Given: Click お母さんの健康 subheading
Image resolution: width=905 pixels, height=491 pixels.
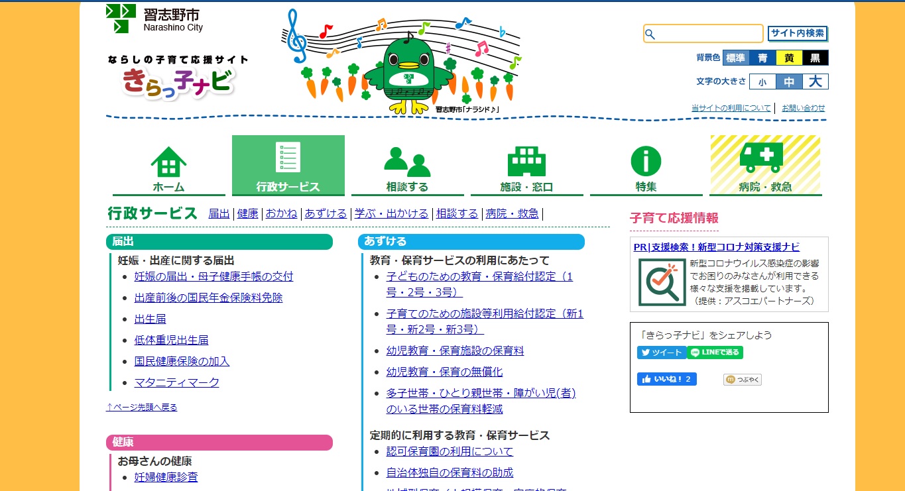Looking at the screenshot, I should pyautogui.click(x=155, y=461).
